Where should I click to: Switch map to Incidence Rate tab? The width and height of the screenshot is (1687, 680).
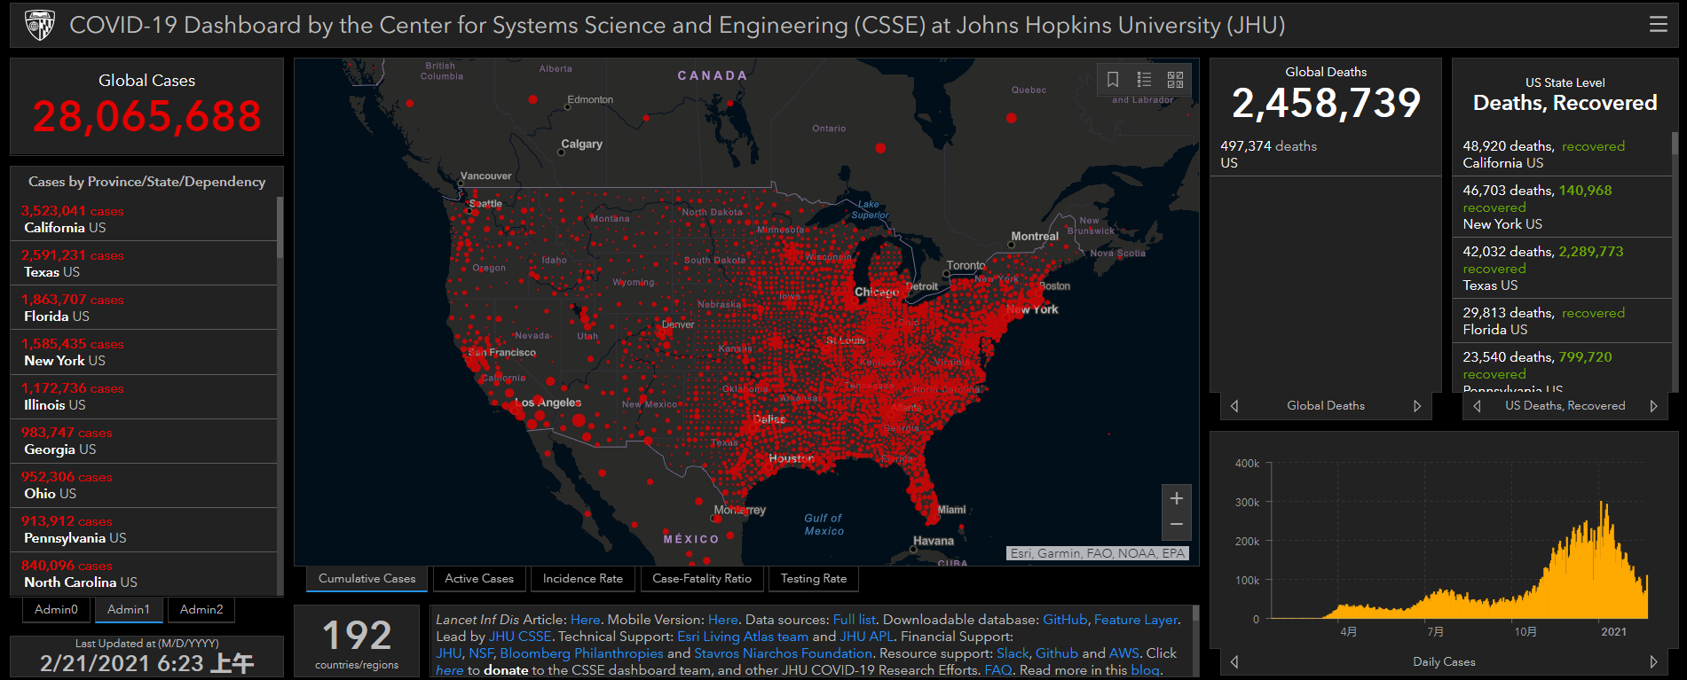(x=583, y=579)
